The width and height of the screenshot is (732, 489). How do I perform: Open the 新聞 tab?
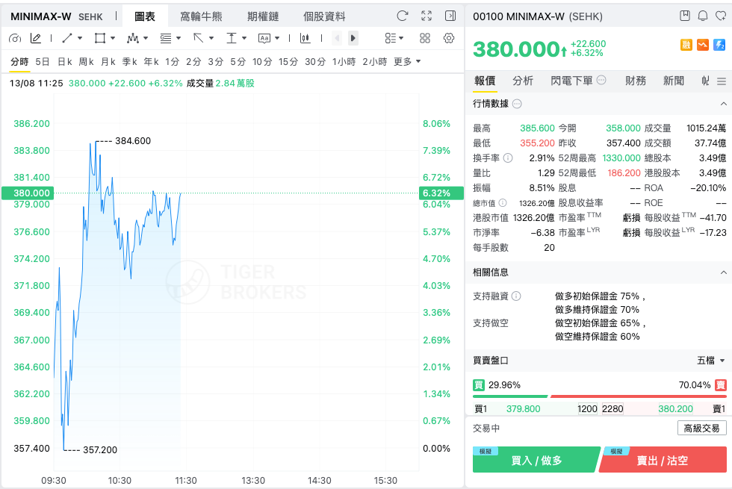(x=674, y=81)
